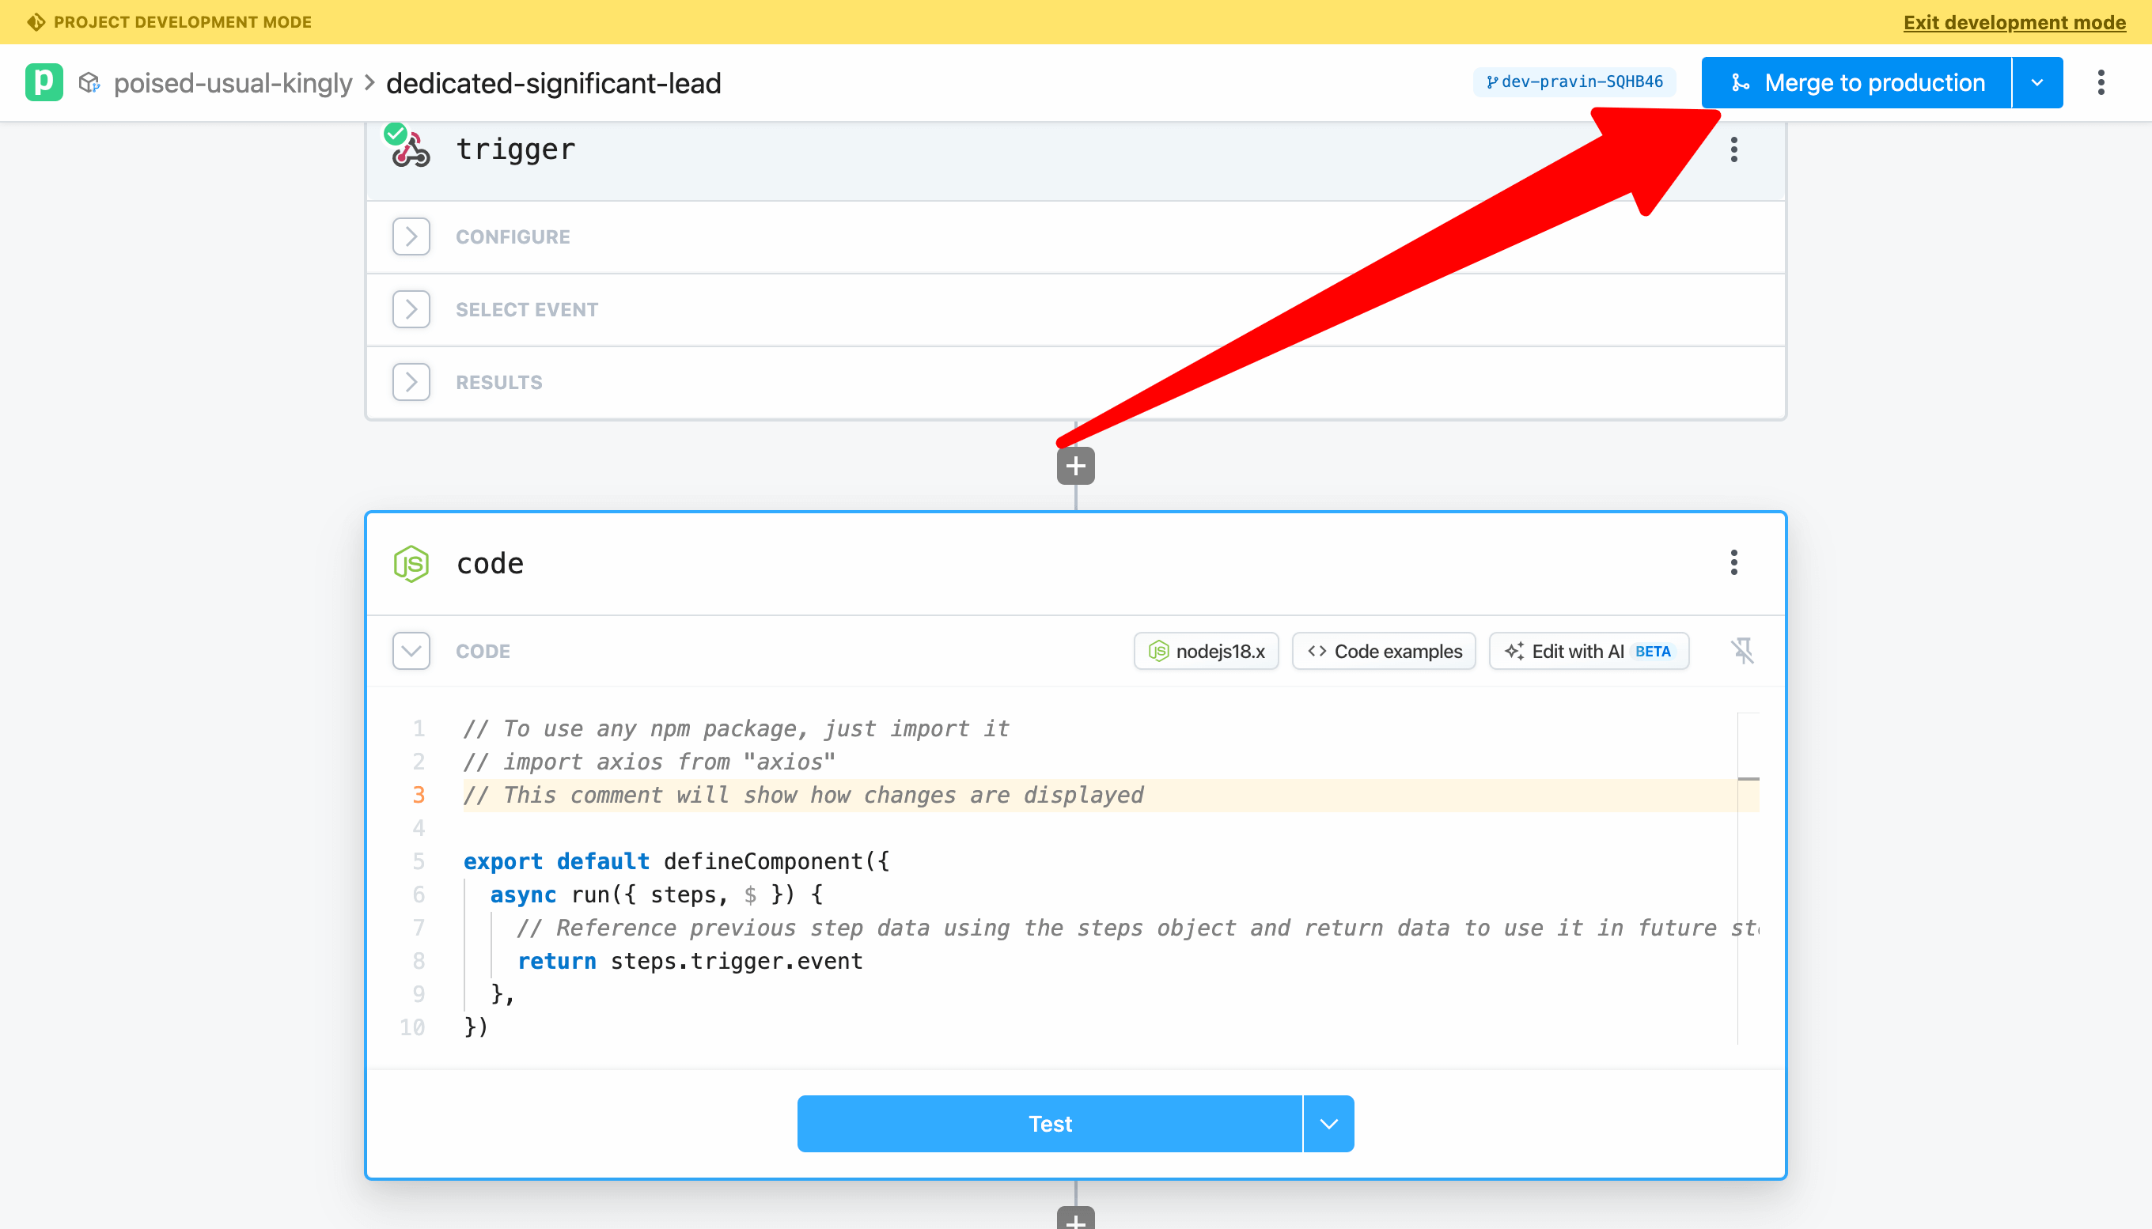The image size is (2152, 1229).
Task: Click the green success checkmark on trigger step
Action: coord(396,133)
